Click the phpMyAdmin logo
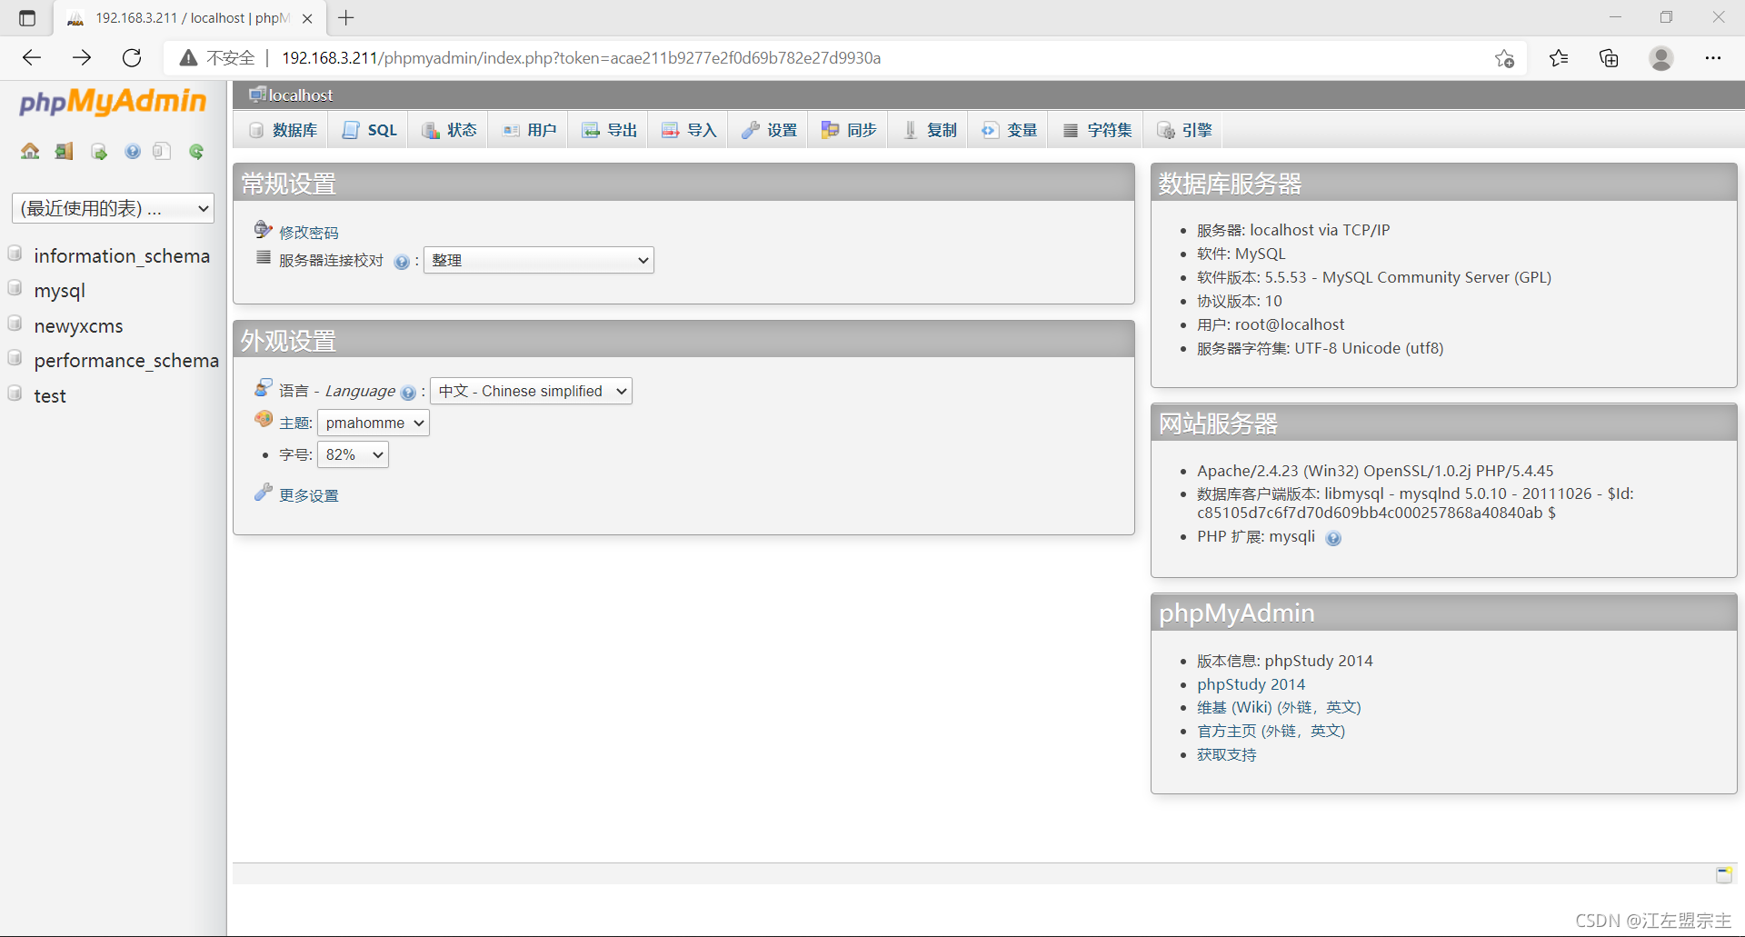 [113, 101]
